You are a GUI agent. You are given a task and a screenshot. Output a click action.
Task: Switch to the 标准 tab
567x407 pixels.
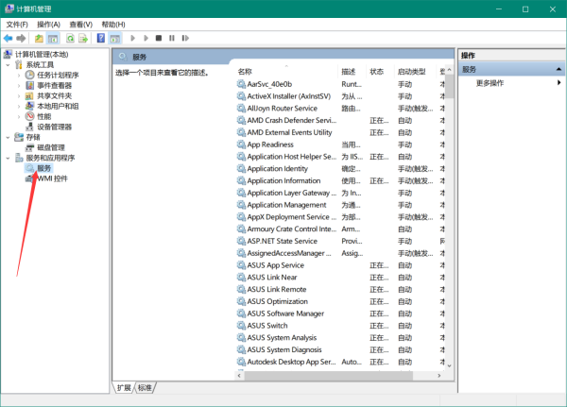[145, 387]
